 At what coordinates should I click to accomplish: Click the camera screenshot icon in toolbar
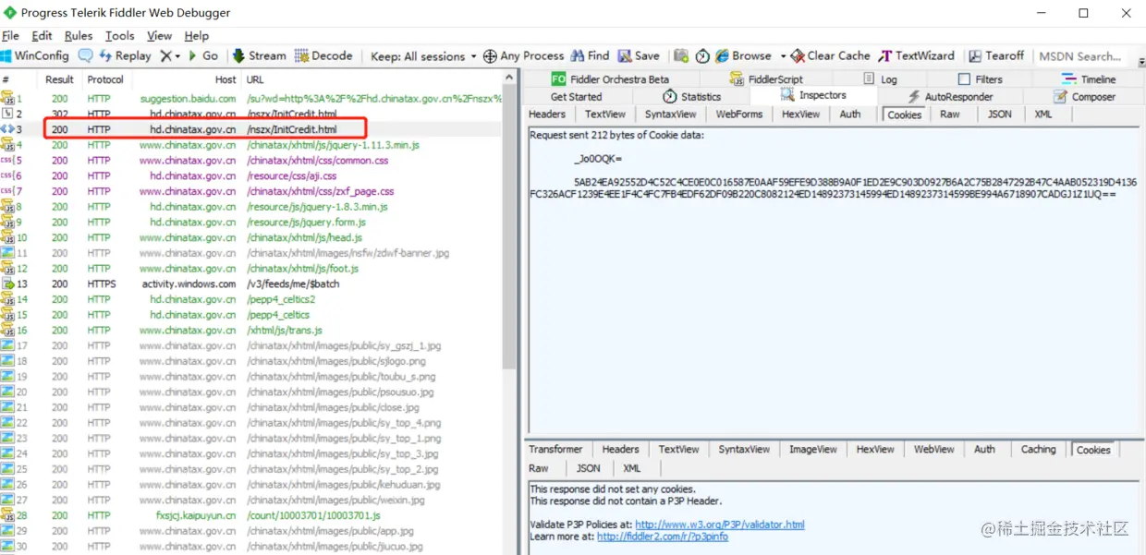(681, 55)
